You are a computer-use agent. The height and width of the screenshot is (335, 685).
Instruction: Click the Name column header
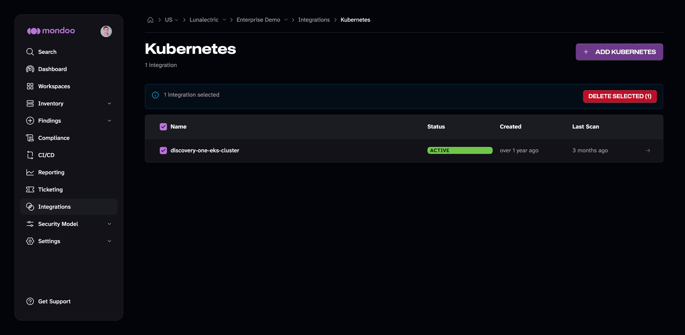tap(178, 127)
